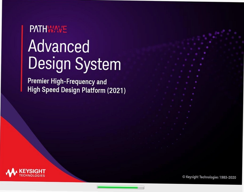Screen dimensions: 244x192
Task: Click the Keysight Technologies logo
Action: point(26,173)
